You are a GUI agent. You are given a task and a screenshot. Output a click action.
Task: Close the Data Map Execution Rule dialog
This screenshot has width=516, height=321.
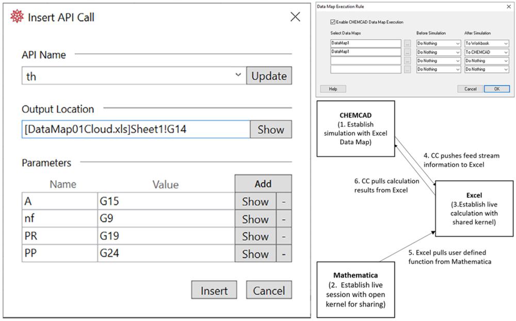point(509,7)
